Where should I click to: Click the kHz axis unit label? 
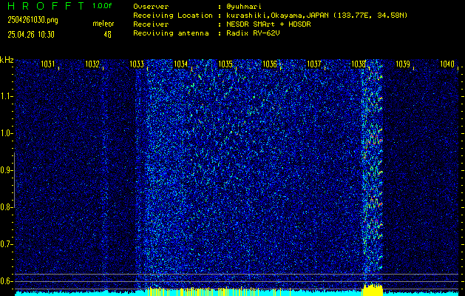7,60
